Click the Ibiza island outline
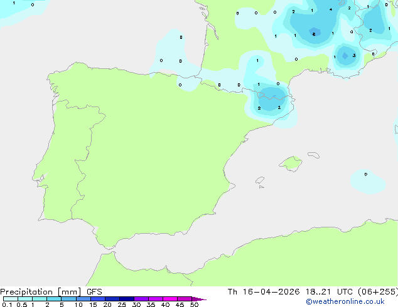Viewport: 398px width, 307px height. point(260,180)
